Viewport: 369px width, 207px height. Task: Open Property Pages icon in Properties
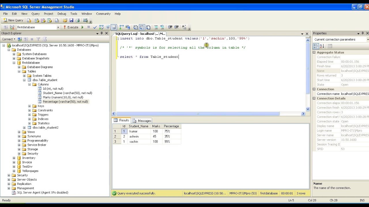pos(330,46)
